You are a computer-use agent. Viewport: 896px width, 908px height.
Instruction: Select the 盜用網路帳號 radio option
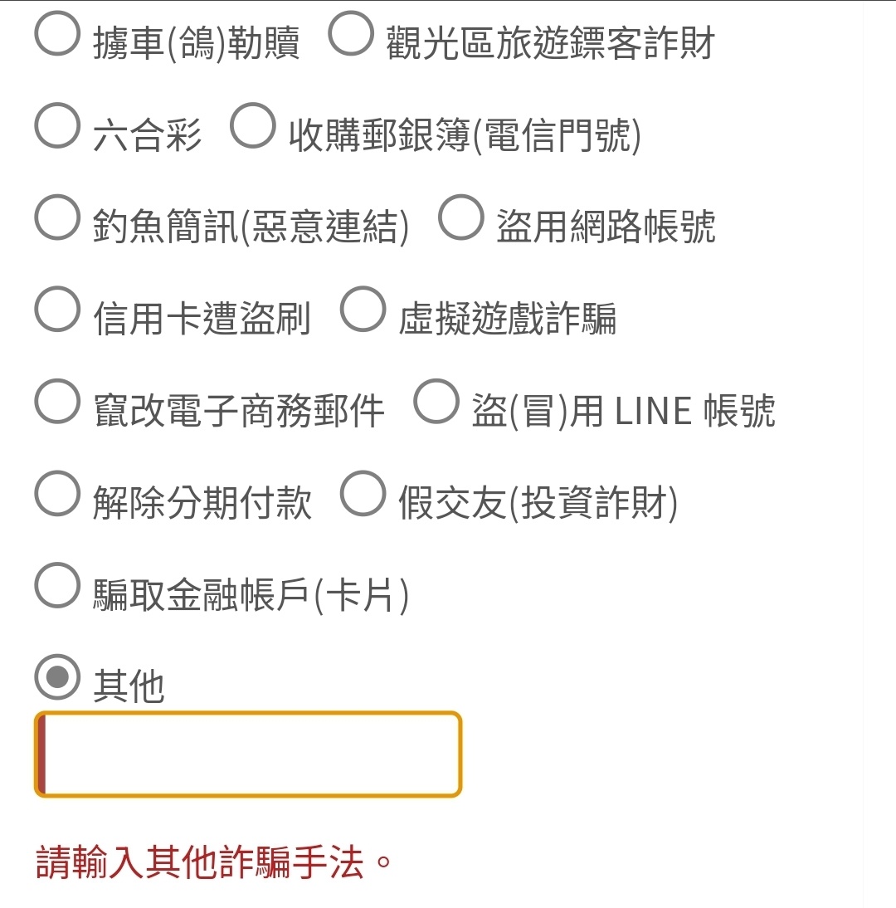(460, 217)
